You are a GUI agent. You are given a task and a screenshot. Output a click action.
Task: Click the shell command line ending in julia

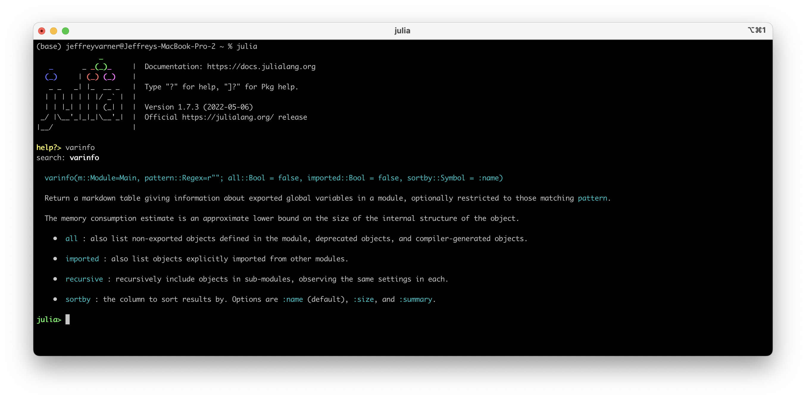click(x=147, y=46)
